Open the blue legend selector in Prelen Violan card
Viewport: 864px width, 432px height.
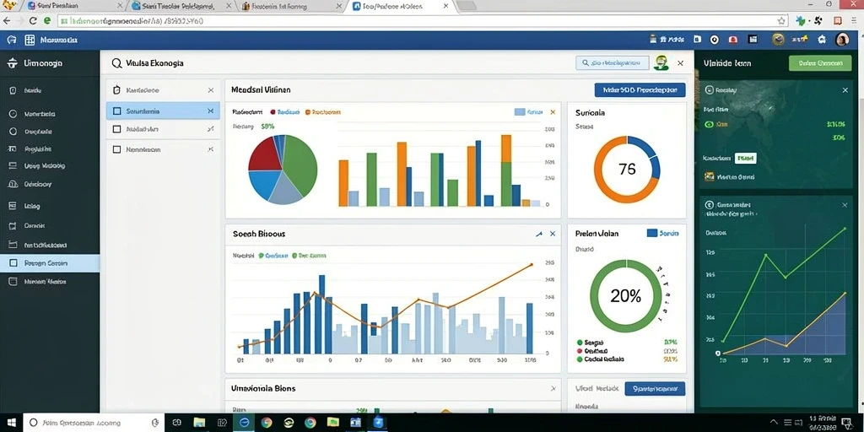pyautogui.click(x=663, y=234)
